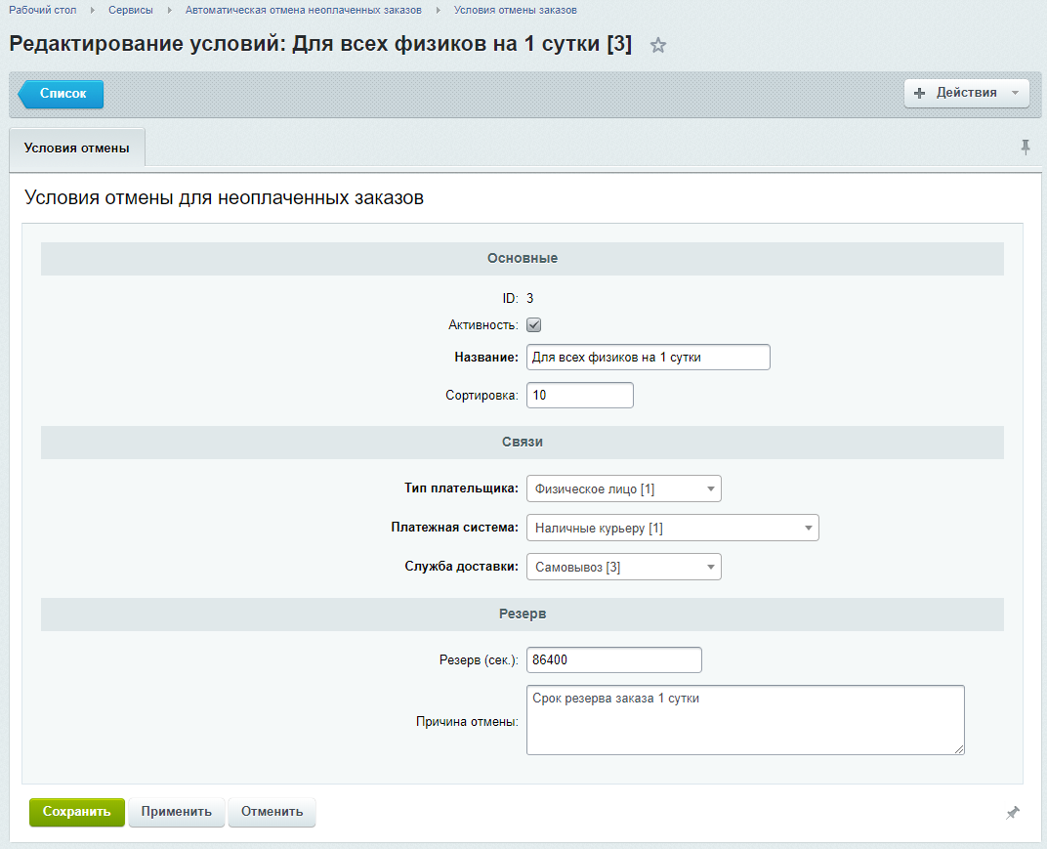Open the Действия menu arrow
Screen dimensions: 1047x849
(1015, 93)
